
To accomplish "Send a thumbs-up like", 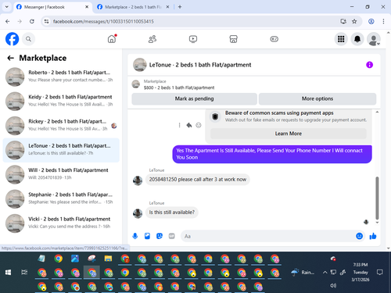I will [x=373, y=236].
